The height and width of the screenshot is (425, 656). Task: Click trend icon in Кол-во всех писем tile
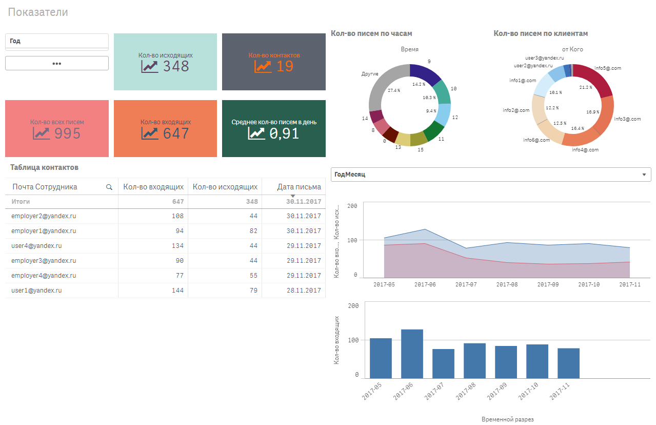(x=42, y=133)
